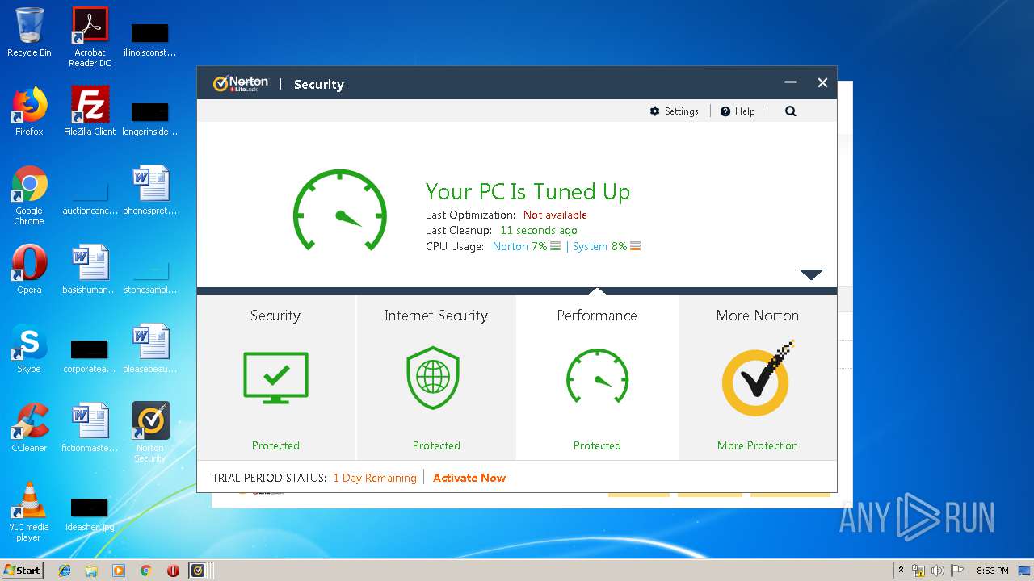Open Norton Settings gear
1034x581 pixels.
674,111
